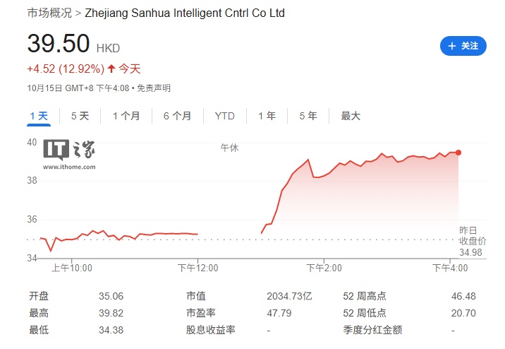Switch chart to YTD
Screen dimensions: 505x349
click(x=225, y=116)
